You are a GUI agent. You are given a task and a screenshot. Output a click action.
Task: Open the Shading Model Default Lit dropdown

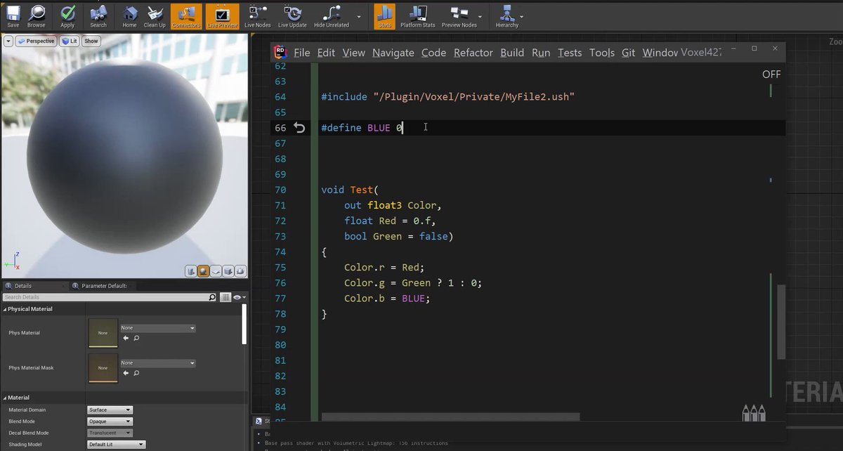point(116,445)
